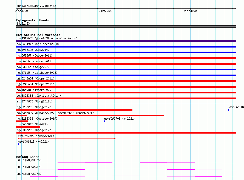Click the magenta DACH1|NM_080760 transcript line

[126, 163]
